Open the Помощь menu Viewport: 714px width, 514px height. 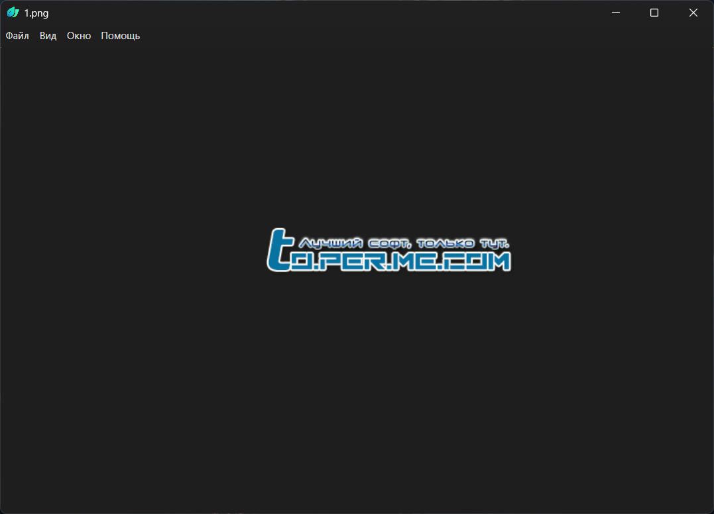[120, 36]
